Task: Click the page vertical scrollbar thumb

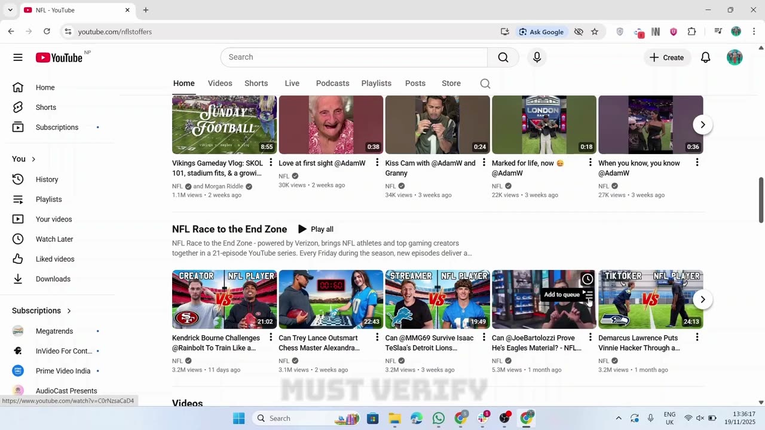Action: (761, 200)
